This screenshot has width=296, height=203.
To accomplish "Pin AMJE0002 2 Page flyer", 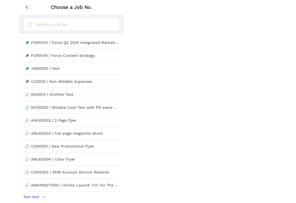I will [x=27, y=120].
